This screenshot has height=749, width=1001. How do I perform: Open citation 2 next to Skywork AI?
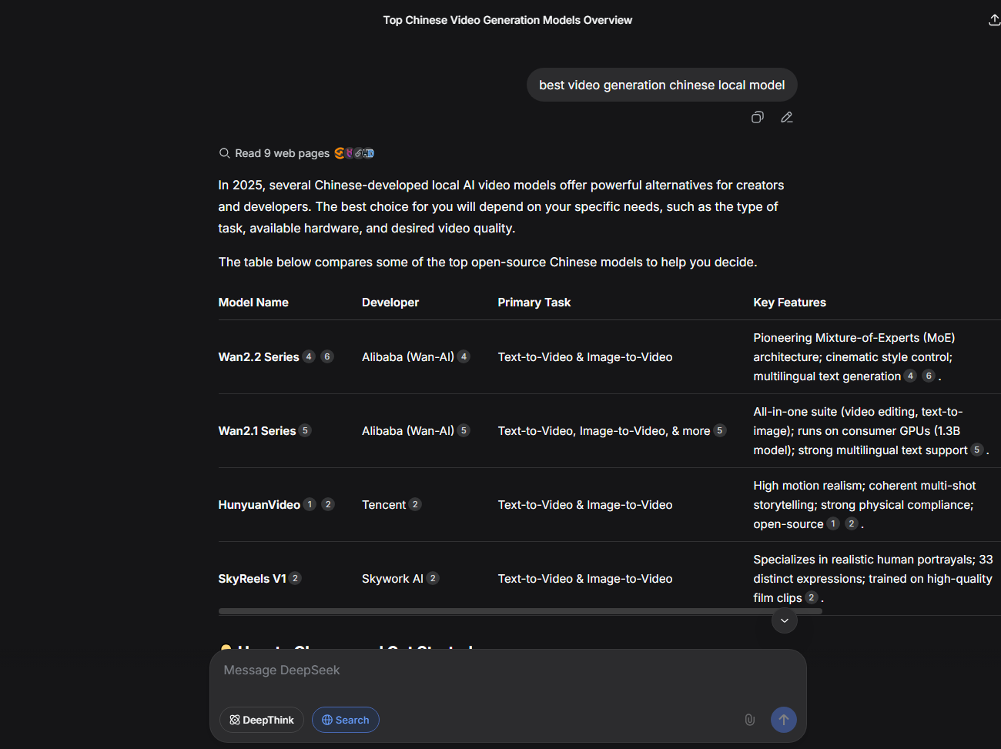(x=433, y=578)
